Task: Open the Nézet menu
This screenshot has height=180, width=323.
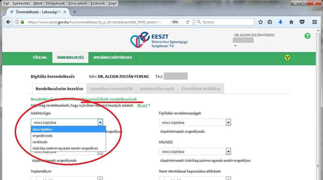Action: pyautogui.click(x=38, y=3)
